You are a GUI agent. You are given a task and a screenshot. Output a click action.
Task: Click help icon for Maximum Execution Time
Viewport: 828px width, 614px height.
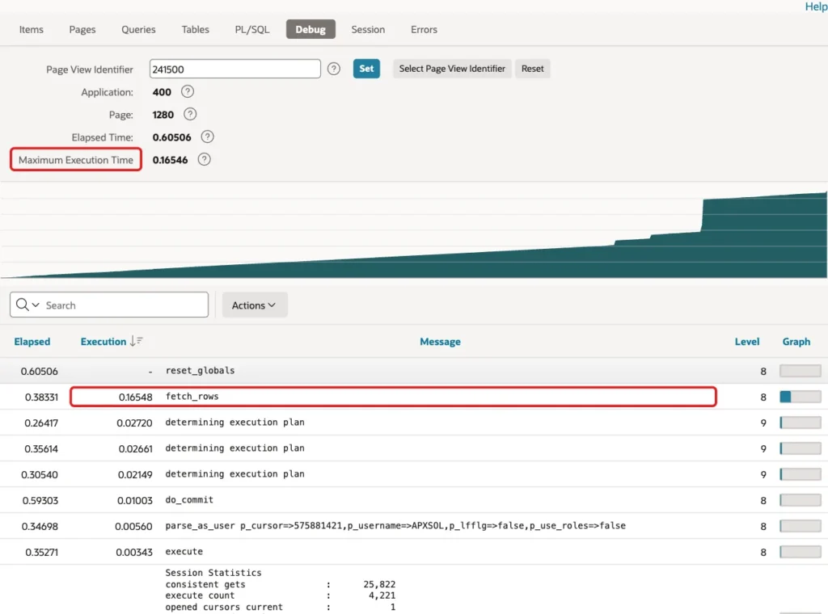[x=205, y=160]
